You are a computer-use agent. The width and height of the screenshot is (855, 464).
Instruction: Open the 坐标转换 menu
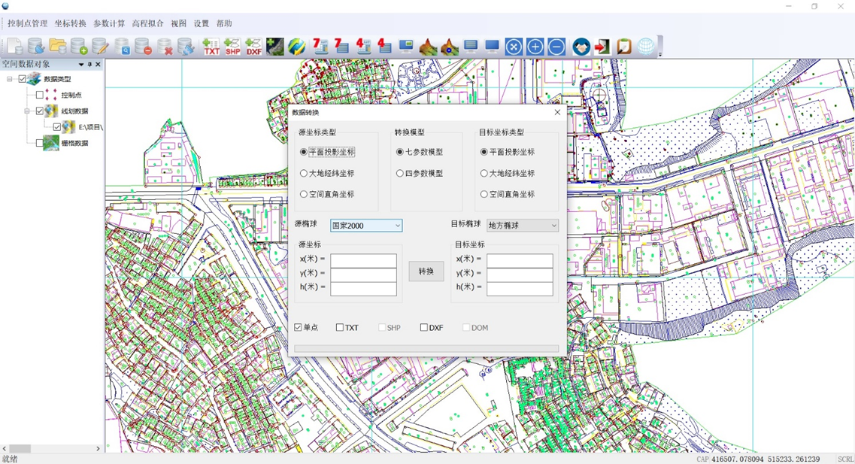pyautogui.click(x=70, y=24)
